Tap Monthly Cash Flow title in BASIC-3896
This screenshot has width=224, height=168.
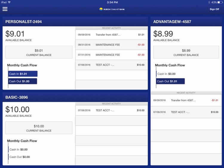(22, 141)
